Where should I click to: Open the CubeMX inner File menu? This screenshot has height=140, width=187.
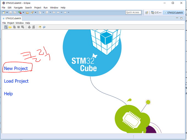coord(4,23)
